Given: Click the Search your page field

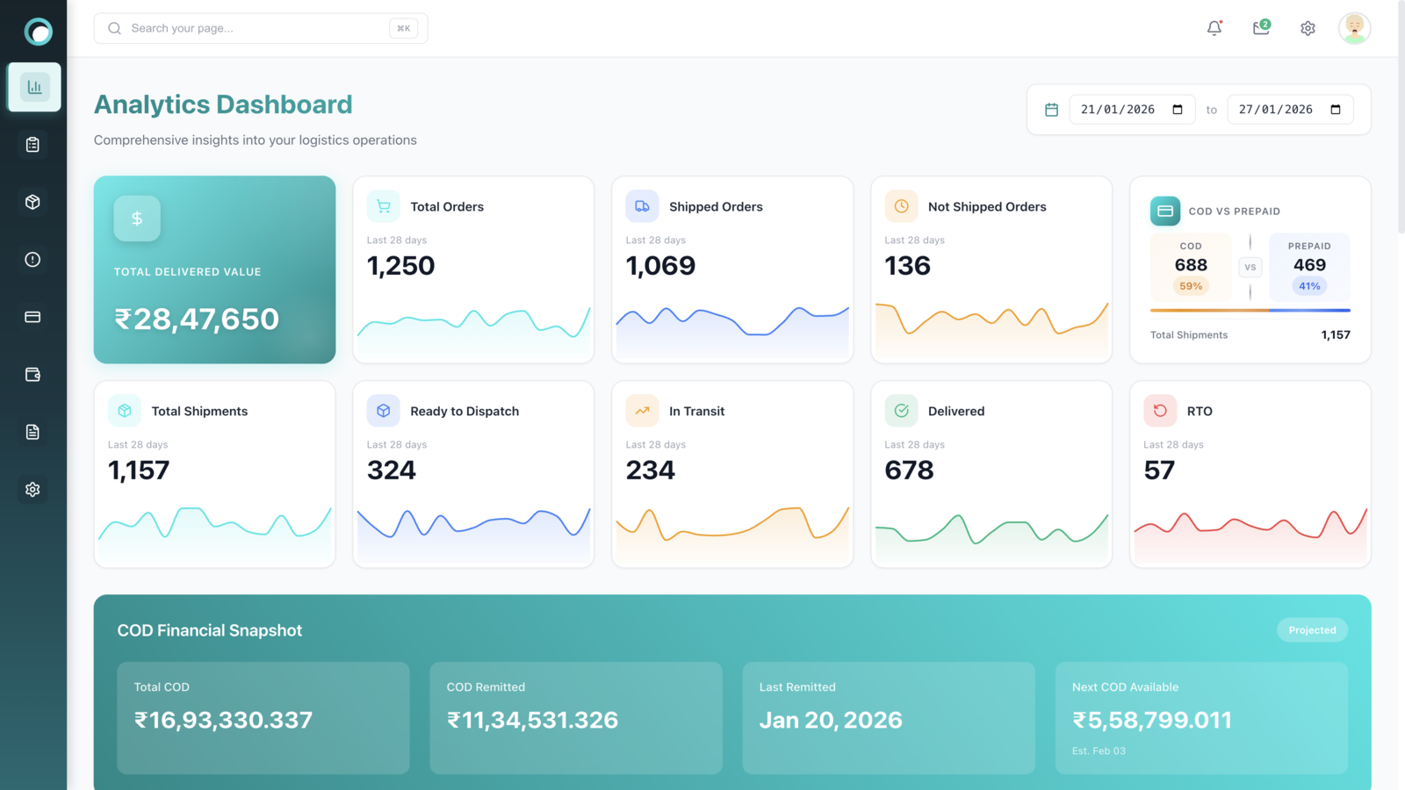Looking at the screenshot, I should coord(261,28).
